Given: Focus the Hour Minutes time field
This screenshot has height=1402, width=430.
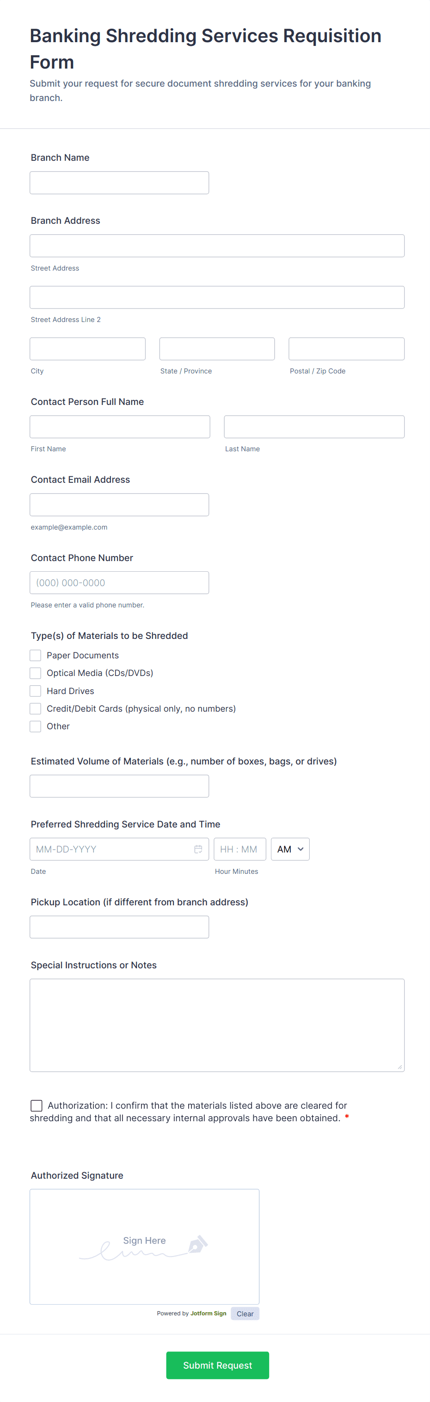Looking at the screenshot, I should 240,849.
